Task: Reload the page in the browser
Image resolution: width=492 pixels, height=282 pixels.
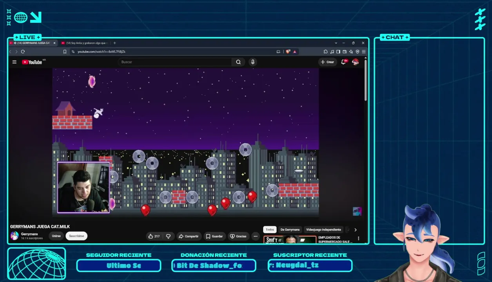Action: [x=23, y=52]
